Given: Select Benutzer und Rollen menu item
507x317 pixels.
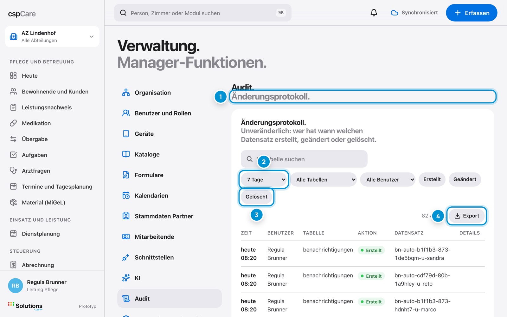Looking at the screenshot, I should click(x=170, y=113).
